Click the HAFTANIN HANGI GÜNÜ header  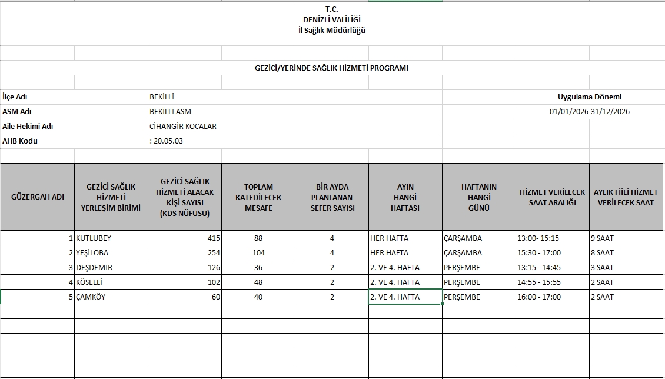pyautogui.click(x=478, y=197)
